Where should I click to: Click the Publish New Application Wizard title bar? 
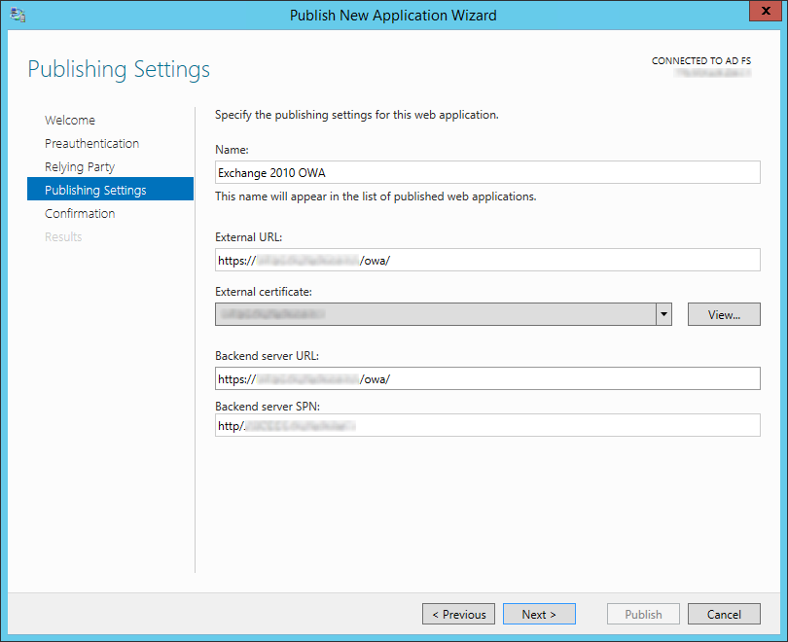click(393, 15)
